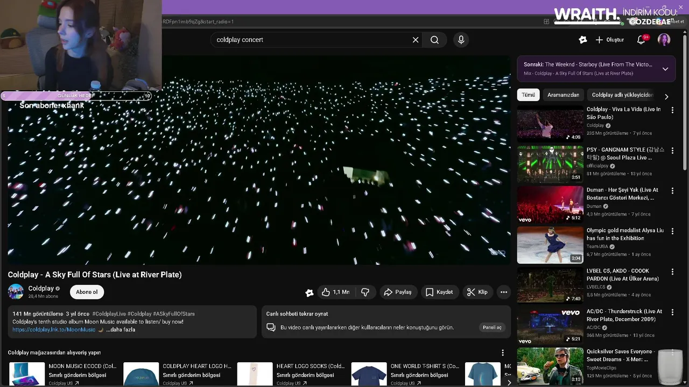This screenshot has height=387, width=689.
Task: Dislike the video with thumbs down
Action: pos(365,292)
